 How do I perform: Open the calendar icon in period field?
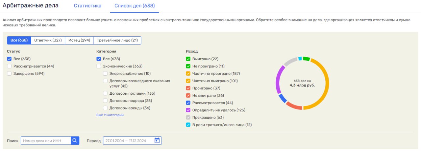tap(157, 141)
